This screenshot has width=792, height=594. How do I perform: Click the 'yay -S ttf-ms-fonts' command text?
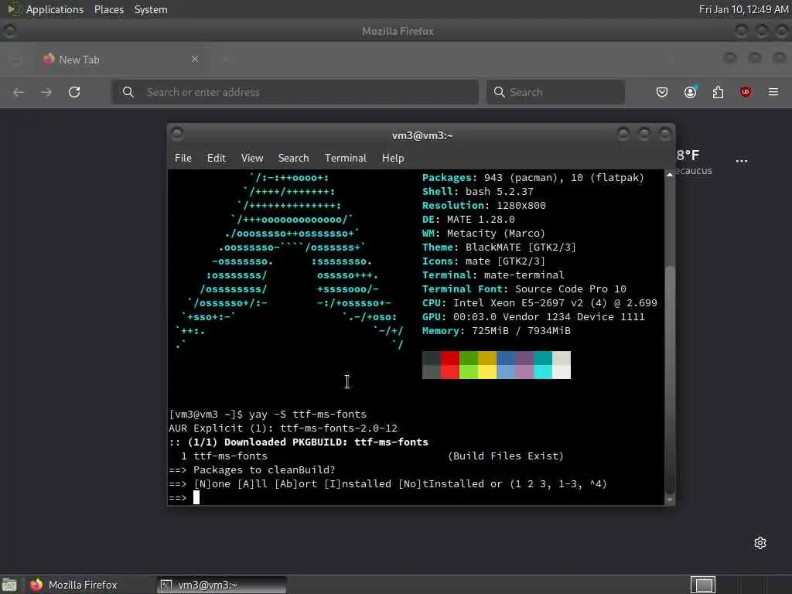point(308,415)
